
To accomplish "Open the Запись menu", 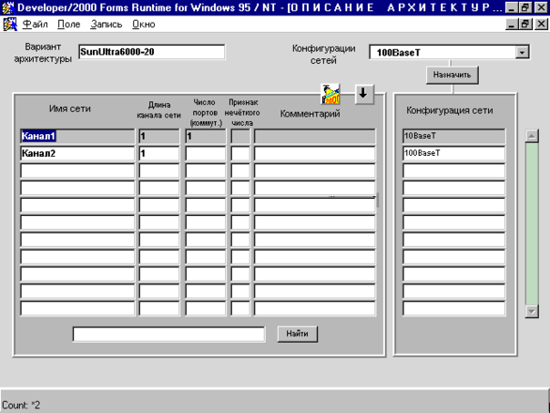I will 106,25.
